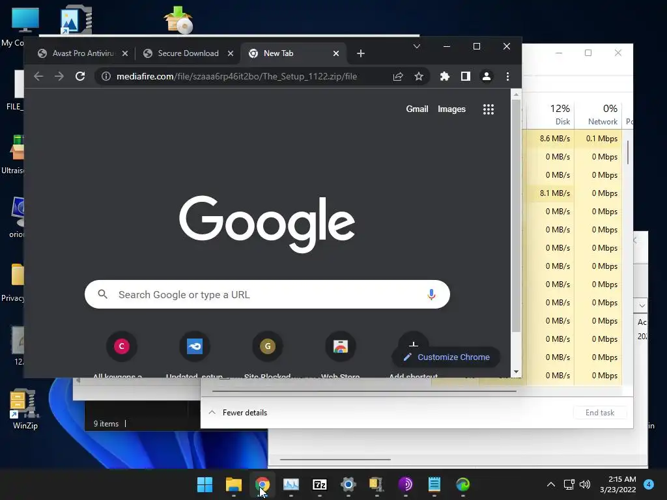Open network status tray icon
This screenshot has width=667, height=500.
(569, 484)
